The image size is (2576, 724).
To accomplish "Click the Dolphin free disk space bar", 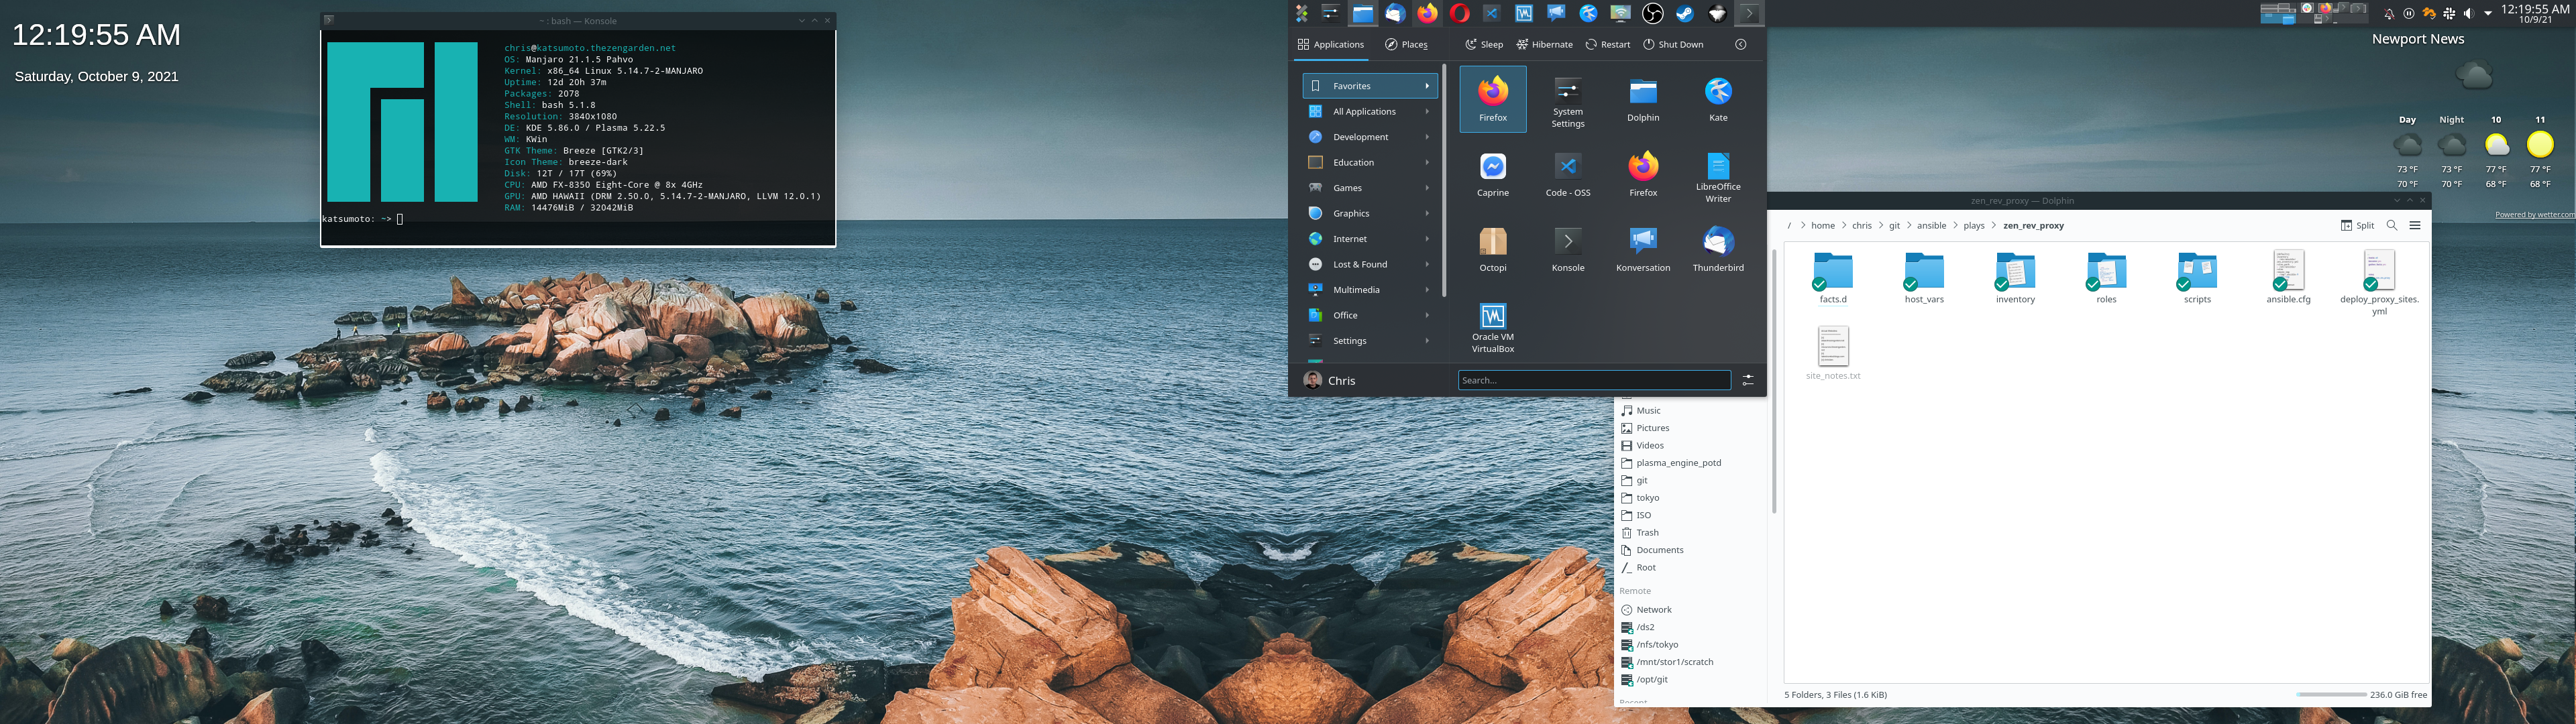I will (2331, 694).
